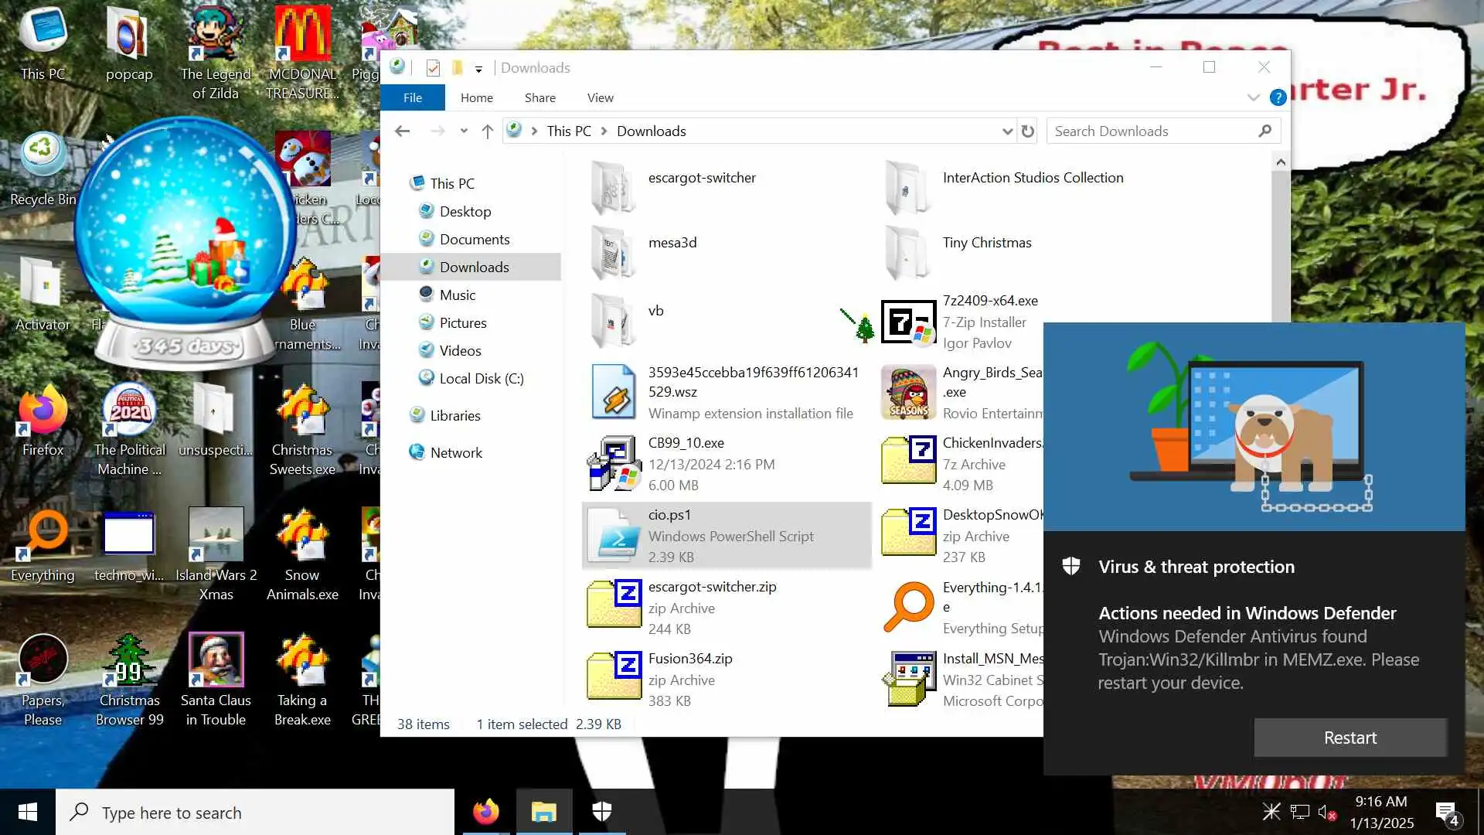
Task: Click the Search Downloads input field
Action: tap(1152, 131)
